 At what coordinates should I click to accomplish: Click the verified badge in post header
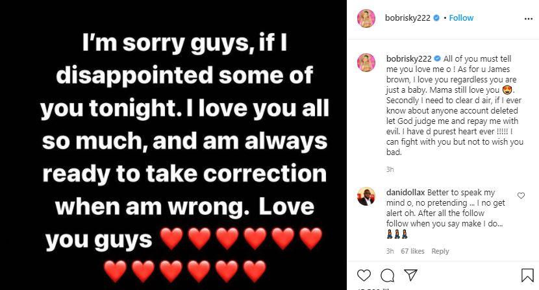[438, 18]
